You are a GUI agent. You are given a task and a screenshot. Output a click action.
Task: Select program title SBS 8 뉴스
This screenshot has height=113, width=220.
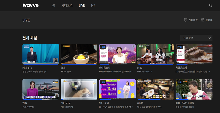click(x=66, y=72)
